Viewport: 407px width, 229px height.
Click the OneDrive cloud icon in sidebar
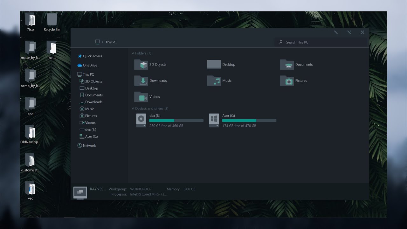click(80, 65)
